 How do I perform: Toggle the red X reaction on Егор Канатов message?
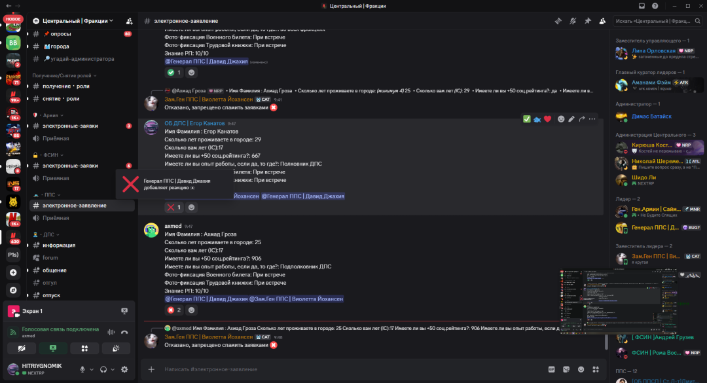coord(173,208)
